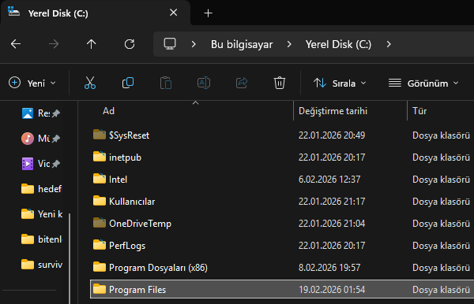The height and width of the screenshot is (304, 474).
Task: Select the Yerel Disk (C:) tab
Action: [x=96, y=13]
